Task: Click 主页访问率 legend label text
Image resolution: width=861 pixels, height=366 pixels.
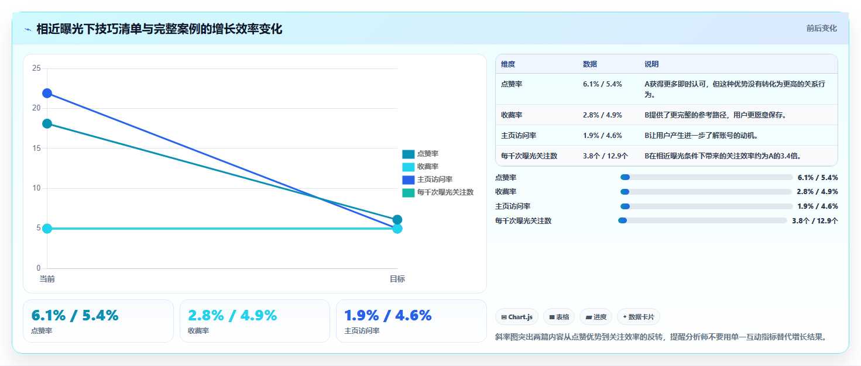Action: click(435, 179)
